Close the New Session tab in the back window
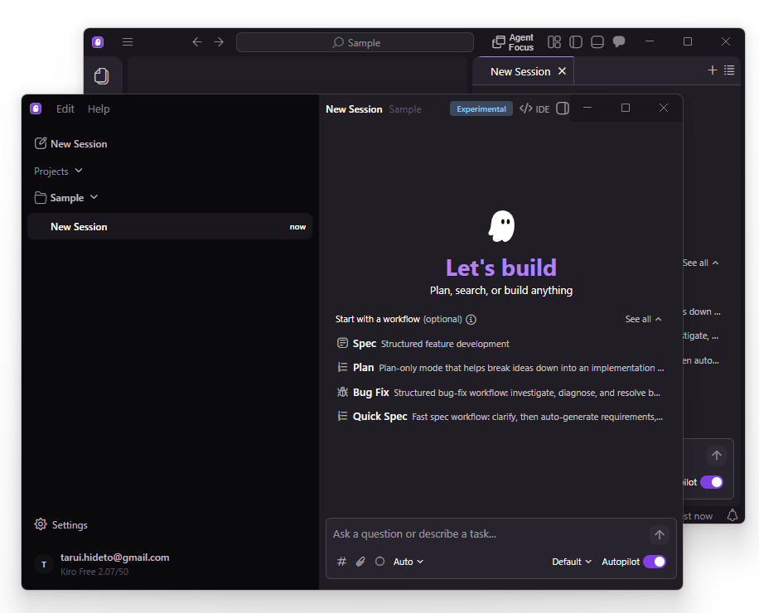 (562, 71)
